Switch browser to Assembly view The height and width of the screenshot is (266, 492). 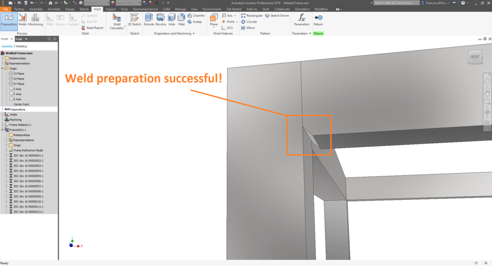click(x=7, y=46)
